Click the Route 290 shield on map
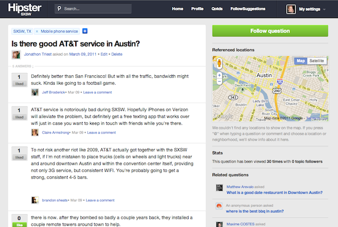The image size is (338, 227). 277,91
